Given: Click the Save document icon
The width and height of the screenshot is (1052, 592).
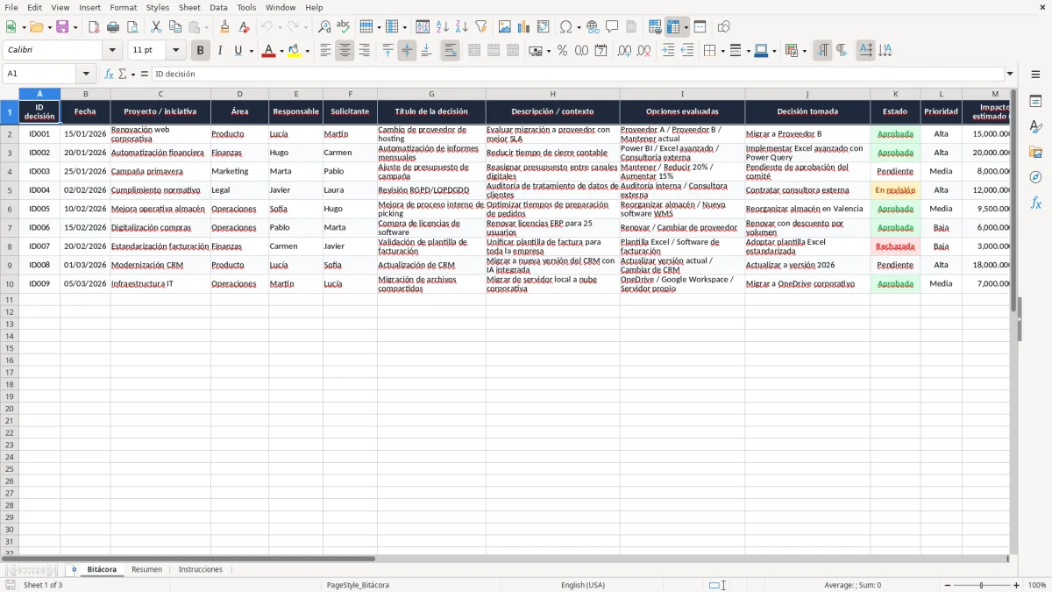Looking at the screenshot, I should coord(62,27).
